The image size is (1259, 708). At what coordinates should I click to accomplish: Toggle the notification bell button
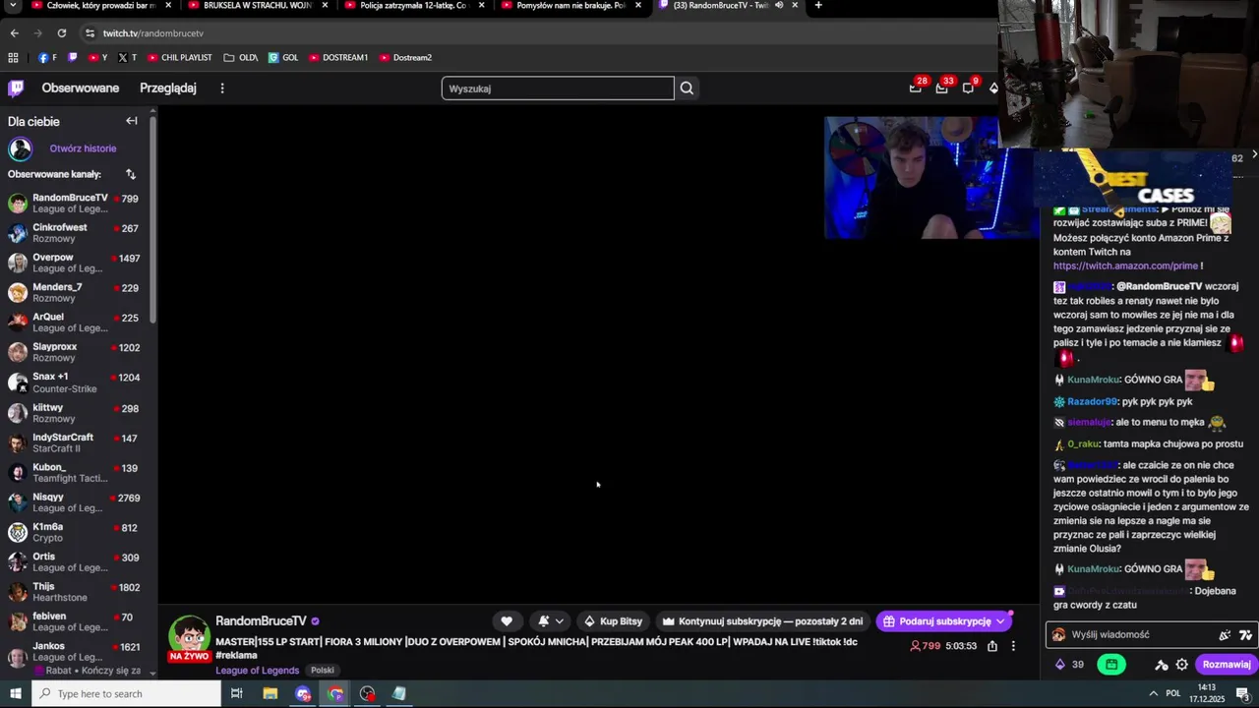(543, 621)
